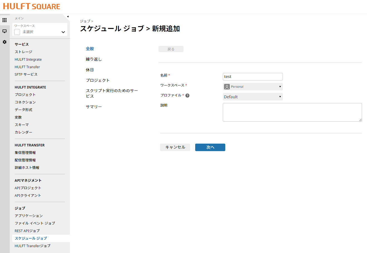Open the apps grid icon in left rail

click(4, 20)
